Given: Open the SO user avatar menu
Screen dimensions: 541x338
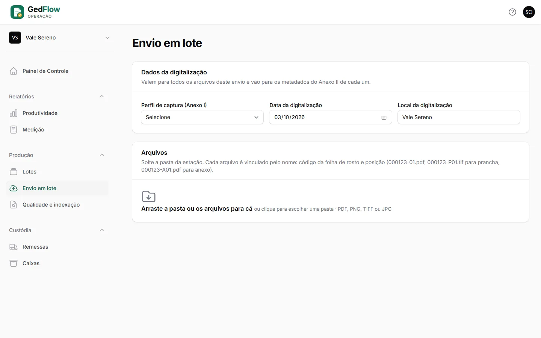Looking at the screenshot, I should coord(529,12).
